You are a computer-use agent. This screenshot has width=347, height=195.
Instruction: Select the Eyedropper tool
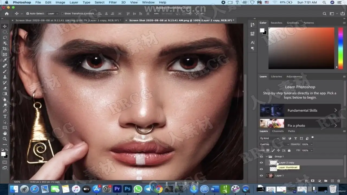(x=5, y=60)
